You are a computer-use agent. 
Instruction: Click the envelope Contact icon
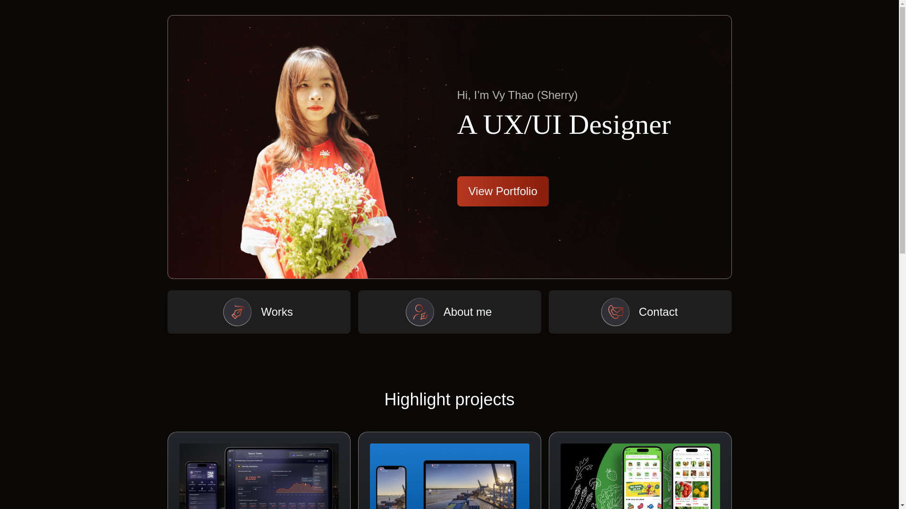coord(615,312)
